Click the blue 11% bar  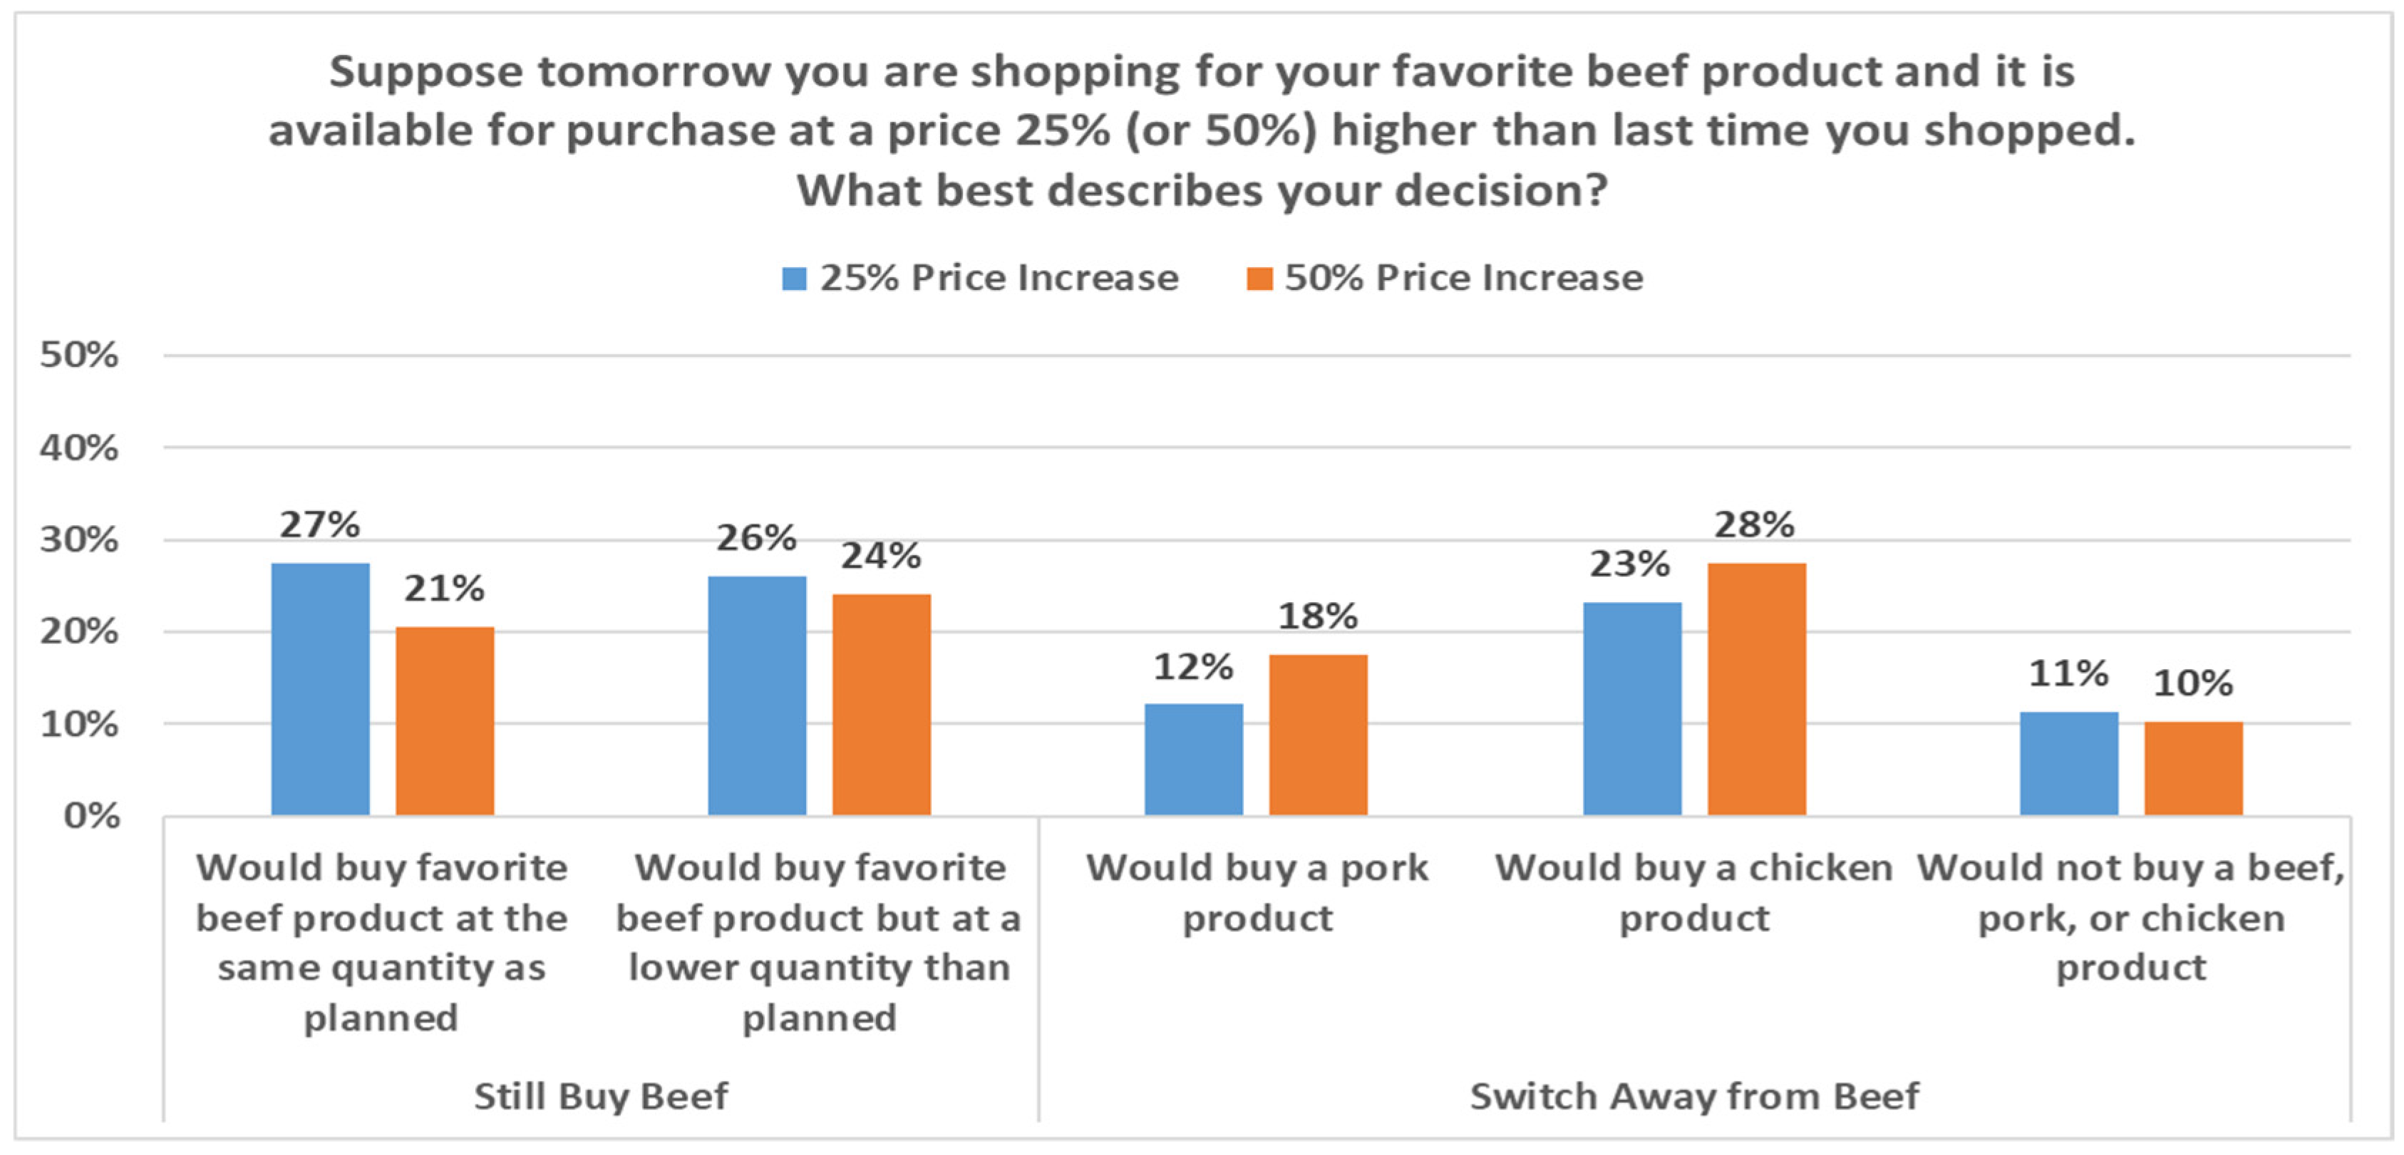2069,763
